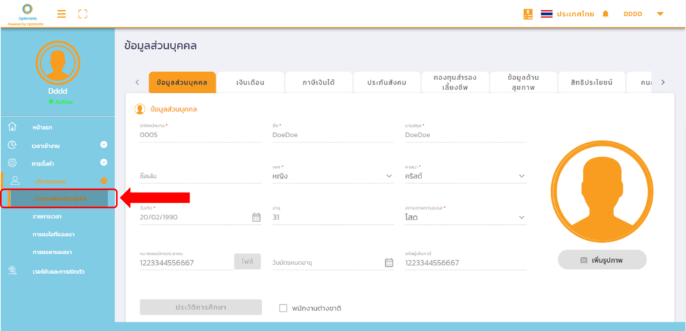The height and width of the screenshot is (331, 686).
Task: Check the พนักงานต่างชาติ checkbox
Action: pyautogui.click(x=283, y=308)
